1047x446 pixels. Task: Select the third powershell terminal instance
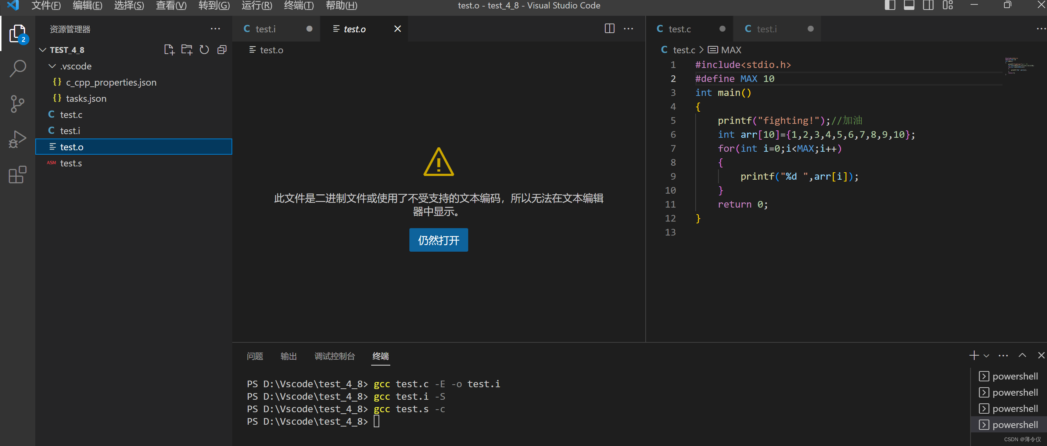[1008, 409]
